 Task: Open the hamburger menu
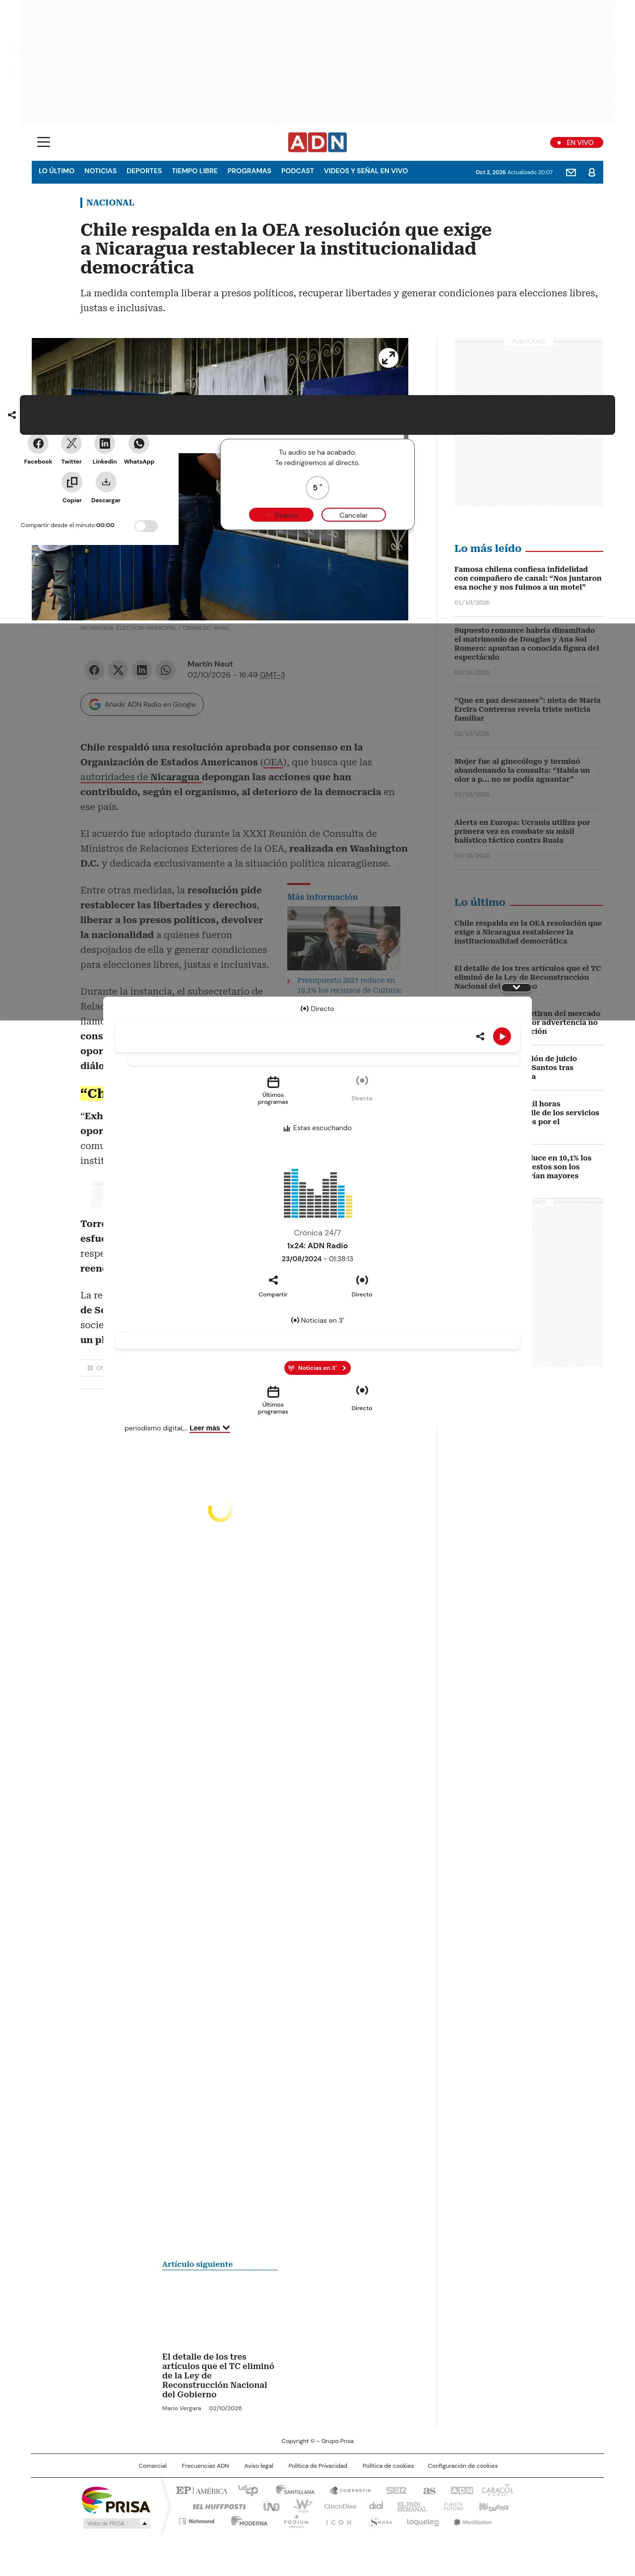point(44,142)
